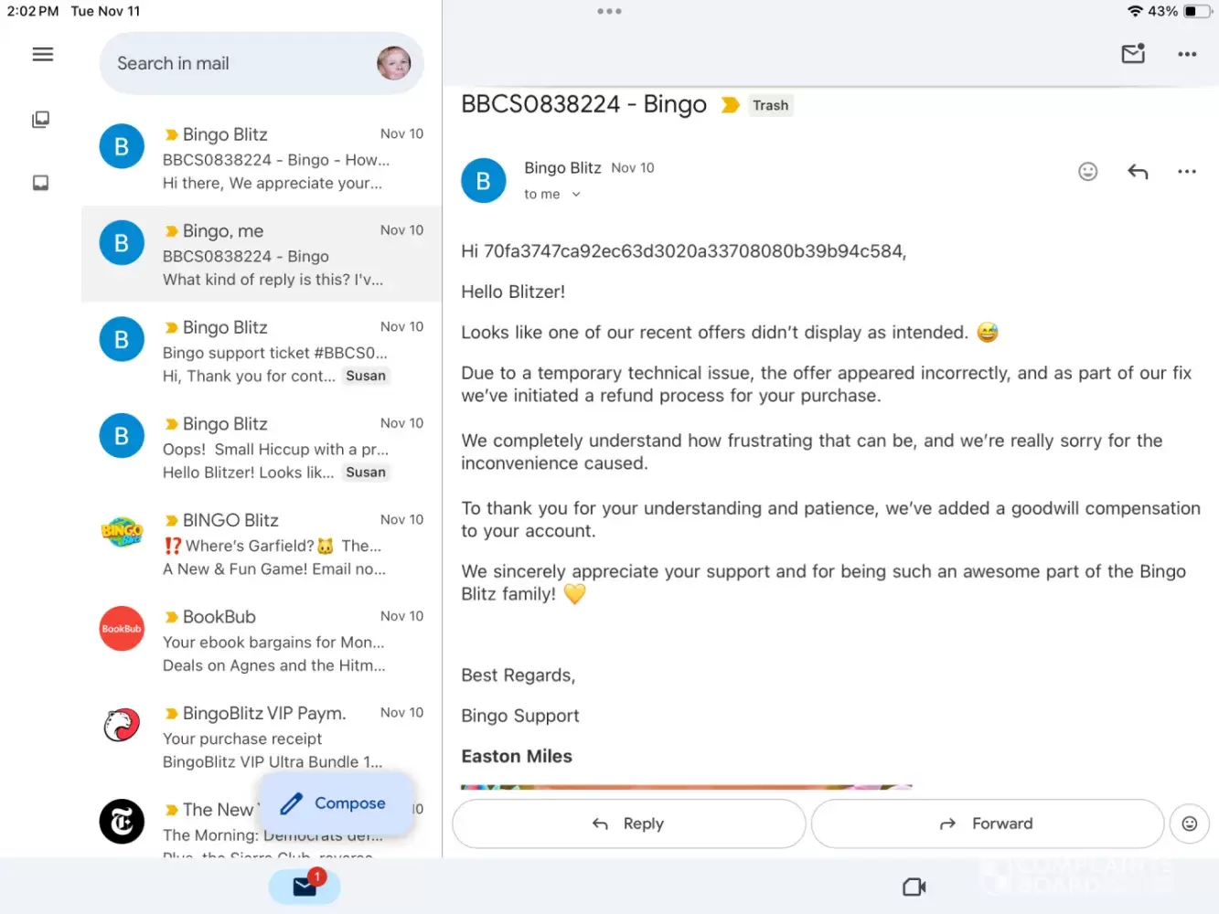Screen dimensions: 1219x914
Task: Open the all inboxes stacked icon
Action: (x=41, y=120)
